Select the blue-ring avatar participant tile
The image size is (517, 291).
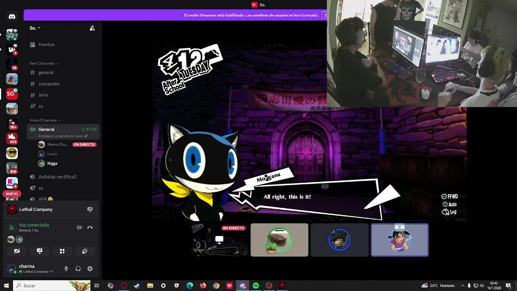(x=340, y=240)
